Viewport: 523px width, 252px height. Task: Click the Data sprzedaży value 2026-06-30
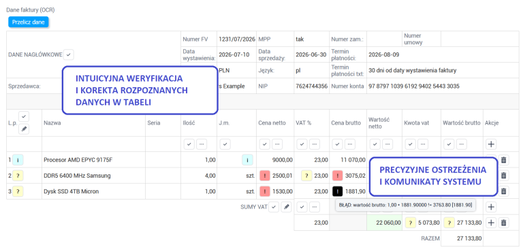(x=311, y=54)
